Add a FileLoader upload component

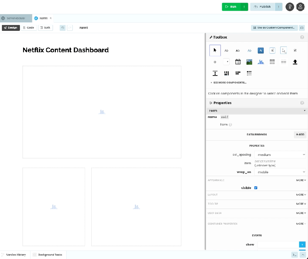pyautogui.click(x=295, y=62)
